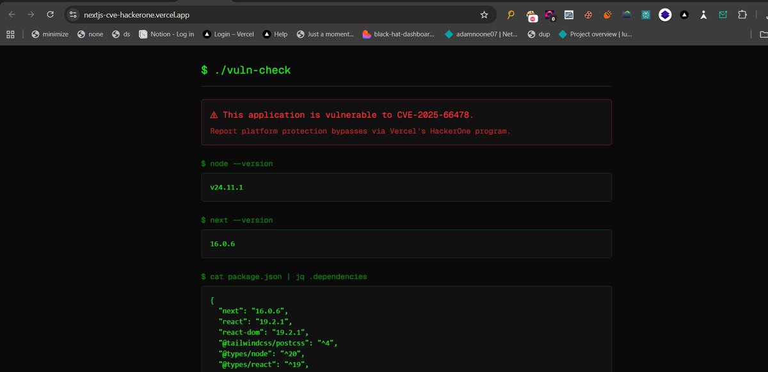Open the Extensions puzzle piece menu
This screenshot has height=372, width=768.
(x=742, y=14)
